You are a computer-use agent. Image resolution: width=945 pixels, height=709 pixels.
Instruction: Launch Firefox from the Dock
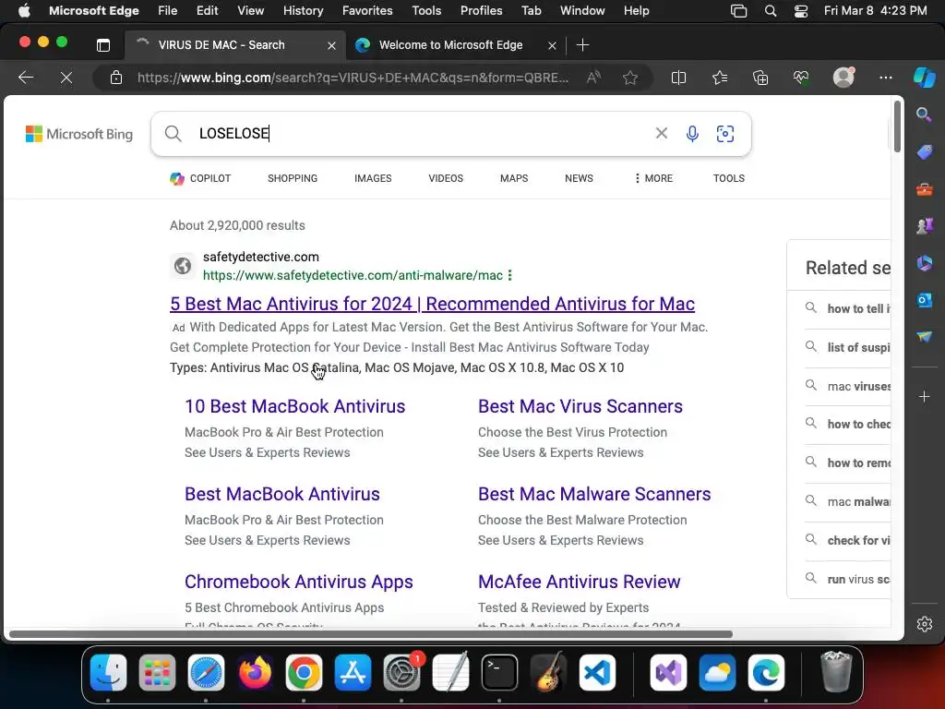255,672
